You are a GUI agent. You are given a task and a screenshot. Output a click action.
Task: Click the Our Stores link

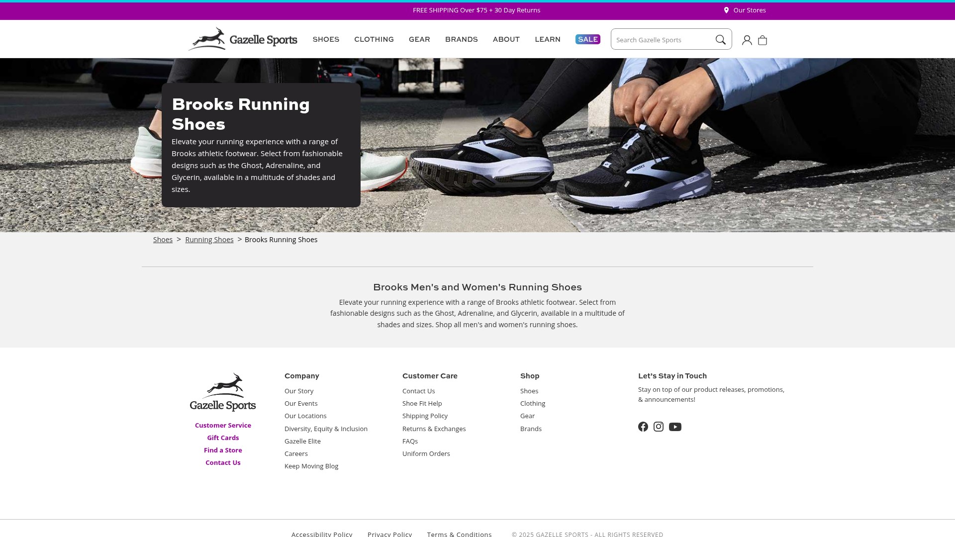tap(750, 10)
